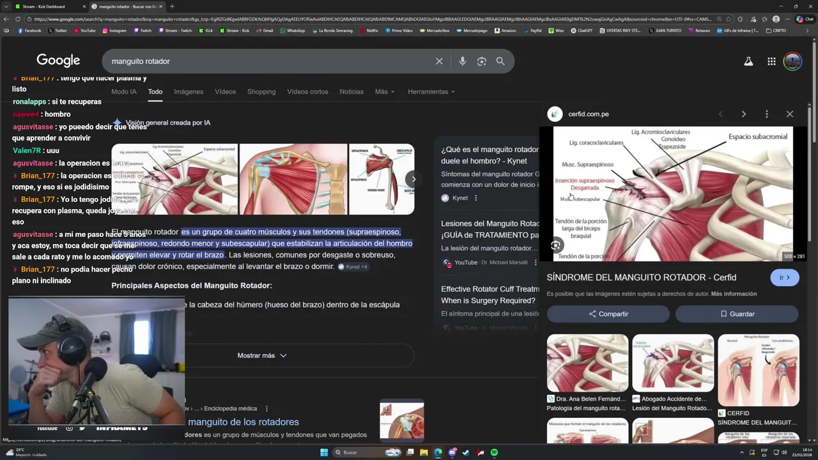Click the Google logo
818x460 pixels.
58,61
